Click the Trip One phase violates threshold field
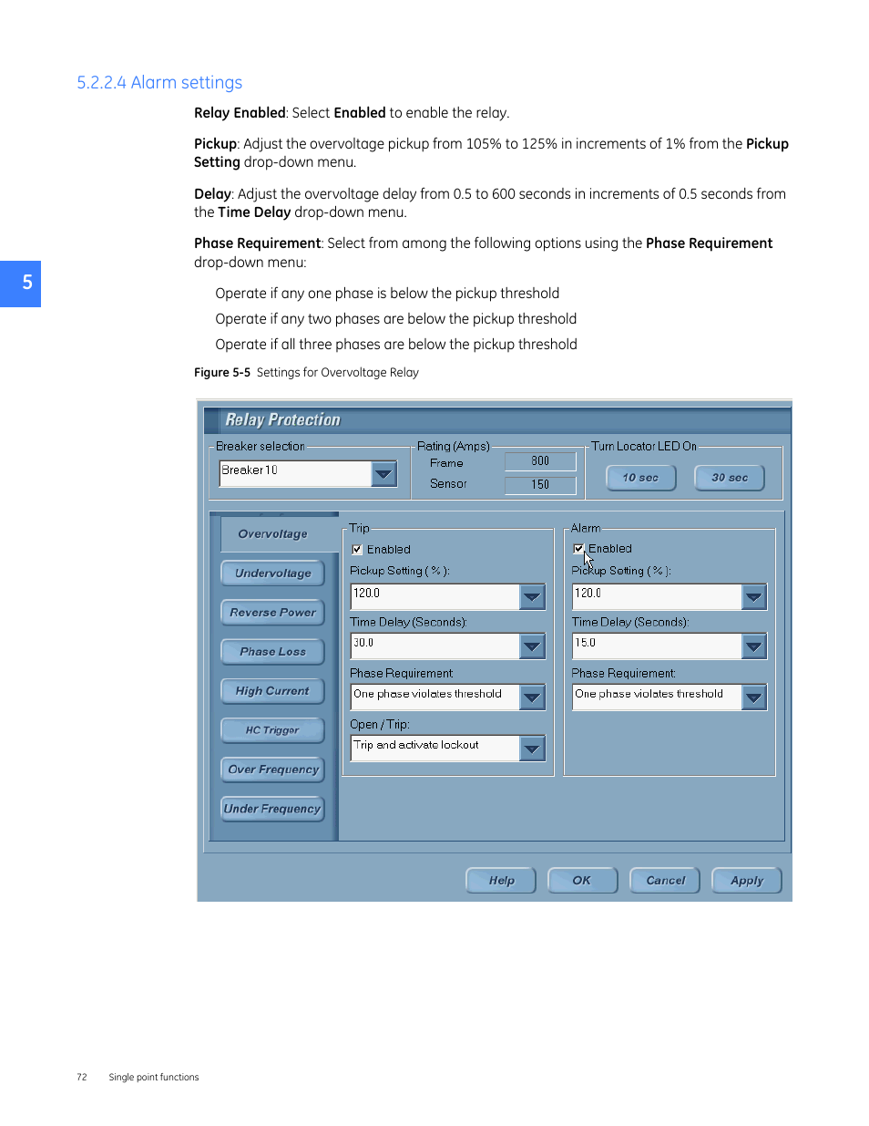This screenshot has width=869, height=1126. (435, 697)
